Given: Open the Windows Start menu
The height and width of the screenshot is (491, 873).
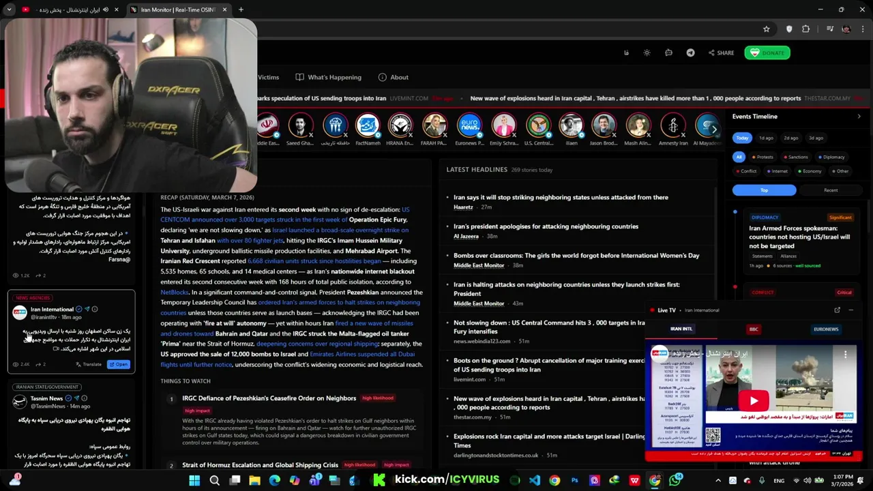Looking at the screenshot, I should pyautogui.click(x=194, y=481).
